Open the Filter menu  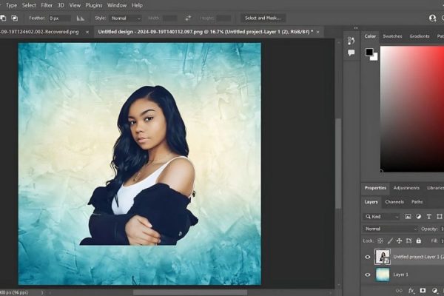[x=48, y=5]
